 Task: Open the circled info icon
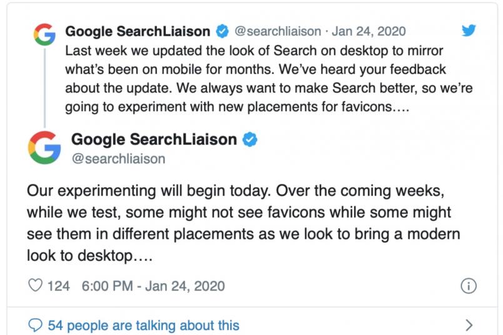point(469,286)
